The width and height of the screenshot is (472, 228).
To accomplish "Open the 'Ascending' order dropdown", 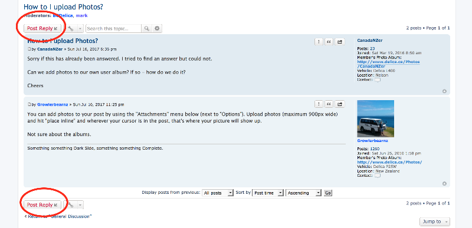I will 304,193.
